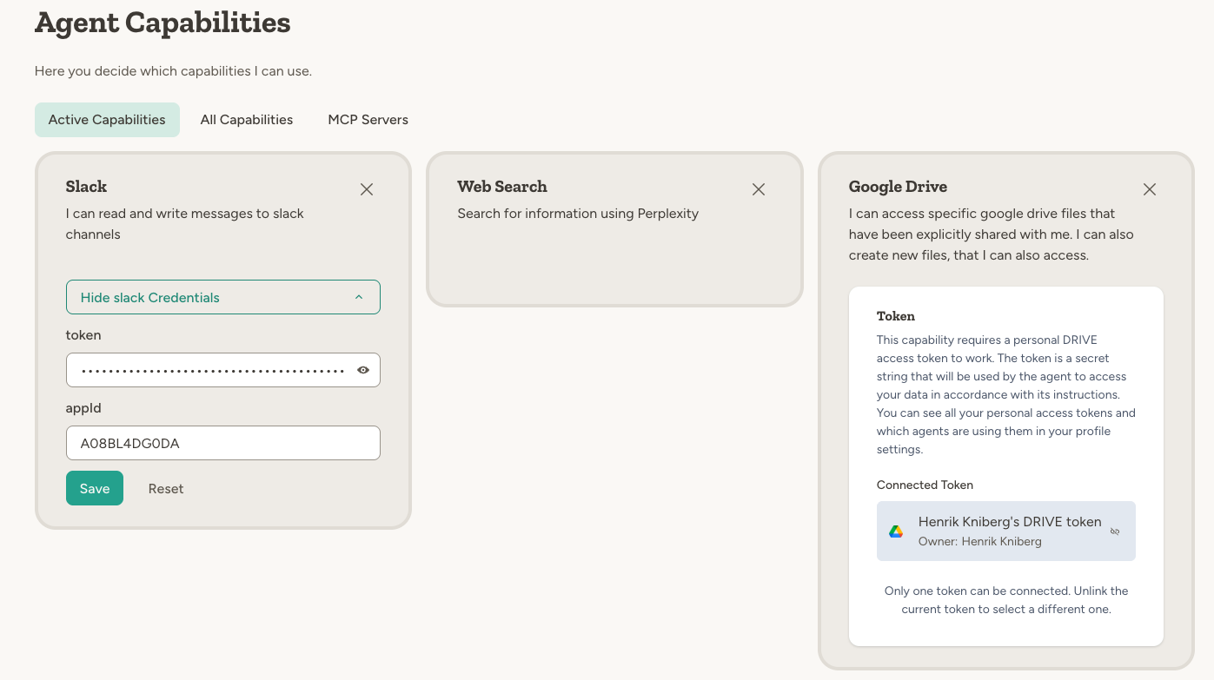Click the Agent Capabilities heading
The image size is (1214, 680).
pyautogui.click(x=162, y=23)
